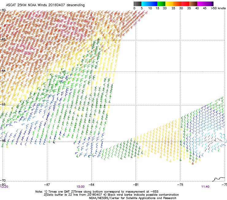Click the black coastline outline near -70 latitude
The image size is (227, 200).
click(219, 179)
